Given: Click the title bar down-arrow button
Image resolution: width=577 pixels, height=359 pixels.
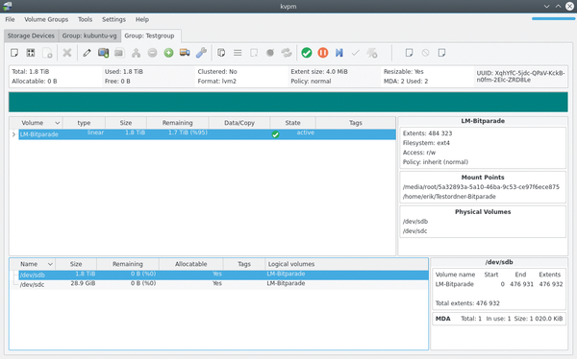Looking at the screenshot, I should tap(547, 7).
